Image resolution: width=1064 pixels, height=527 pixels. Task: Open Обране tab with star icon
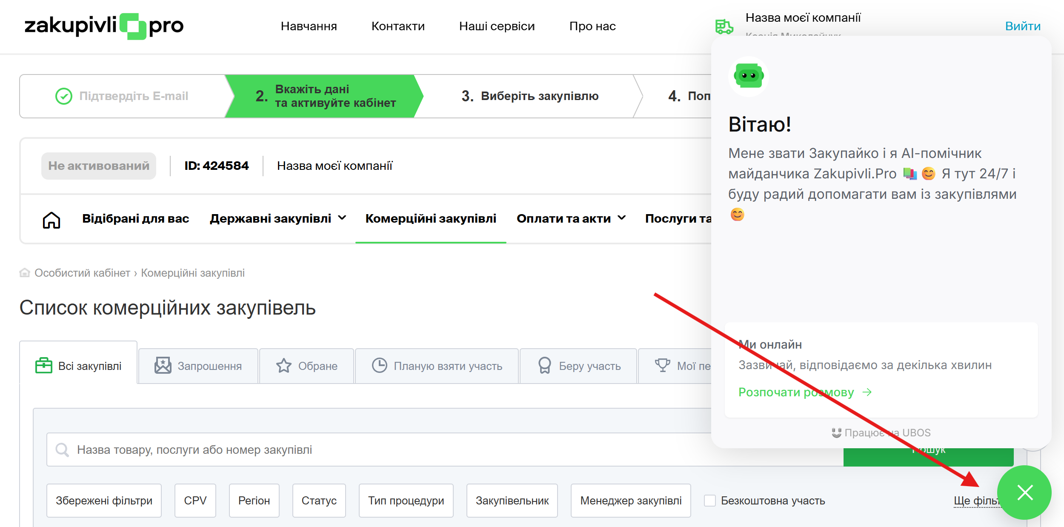pos(306,366)
